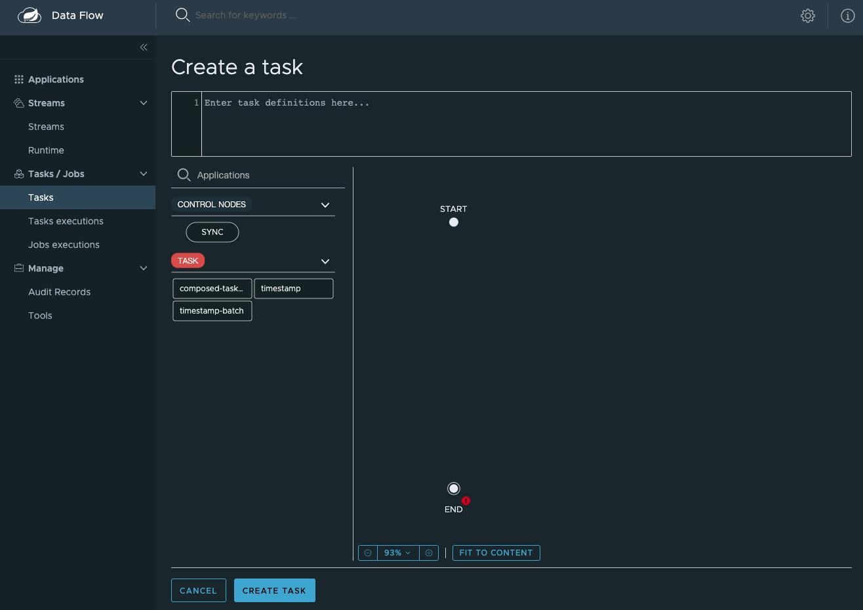This screenshot has width=863, height=610.
Task: Click the TASK red label badge
Action: click(x=188, y=261)
